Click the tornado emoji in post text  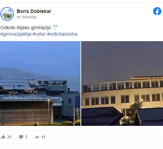(55, 28)
